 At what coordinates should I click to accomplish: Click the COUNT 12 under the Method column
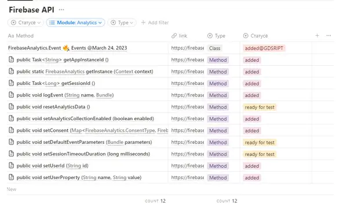[155, 201]
